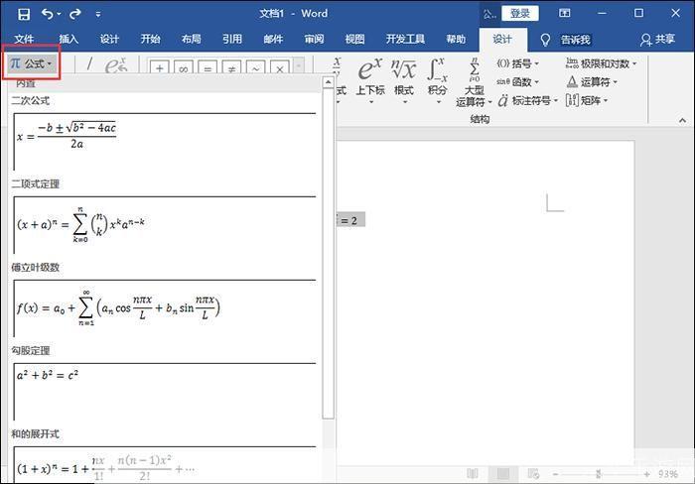Switch to the 插入 ribbon tab
695x484 pixels.
coord(69,39)
